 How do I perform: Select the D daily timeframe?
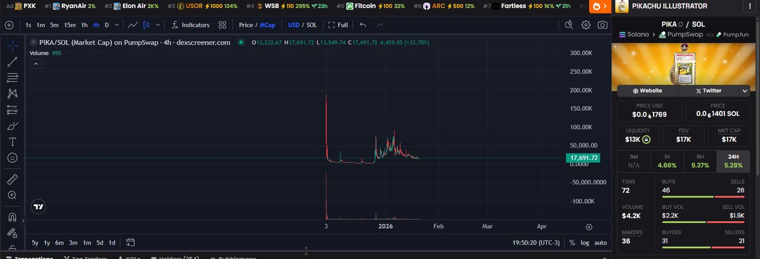pyautogui.click(x=106, y=25)
